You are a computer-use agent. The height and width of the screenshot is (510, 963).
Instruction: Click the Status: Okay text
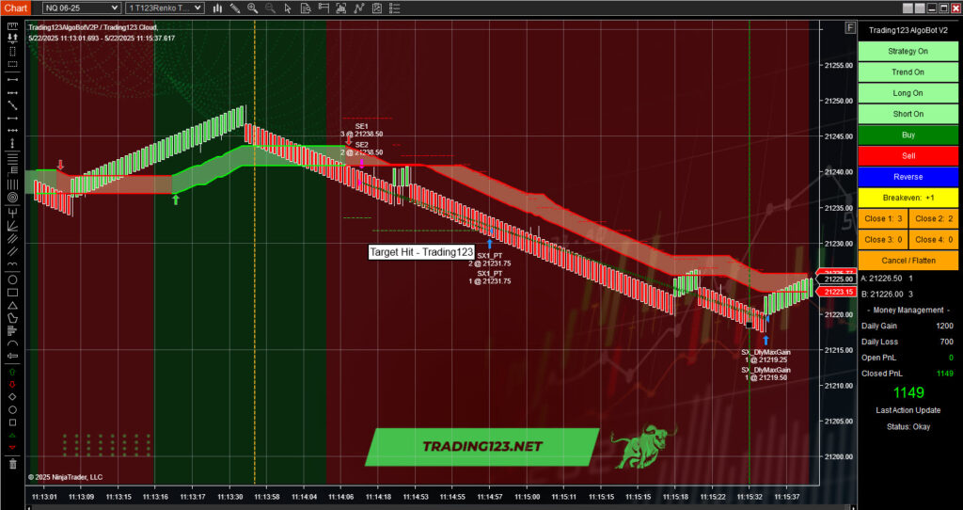point(908,426)
